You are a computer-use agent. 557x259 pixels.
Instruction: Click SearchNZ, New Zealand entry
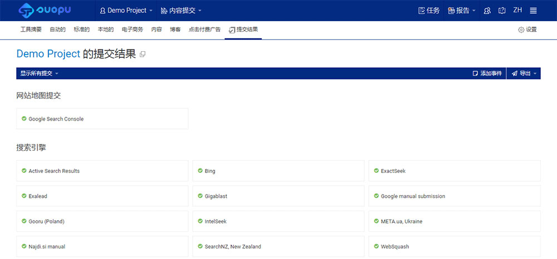point(278,246)
